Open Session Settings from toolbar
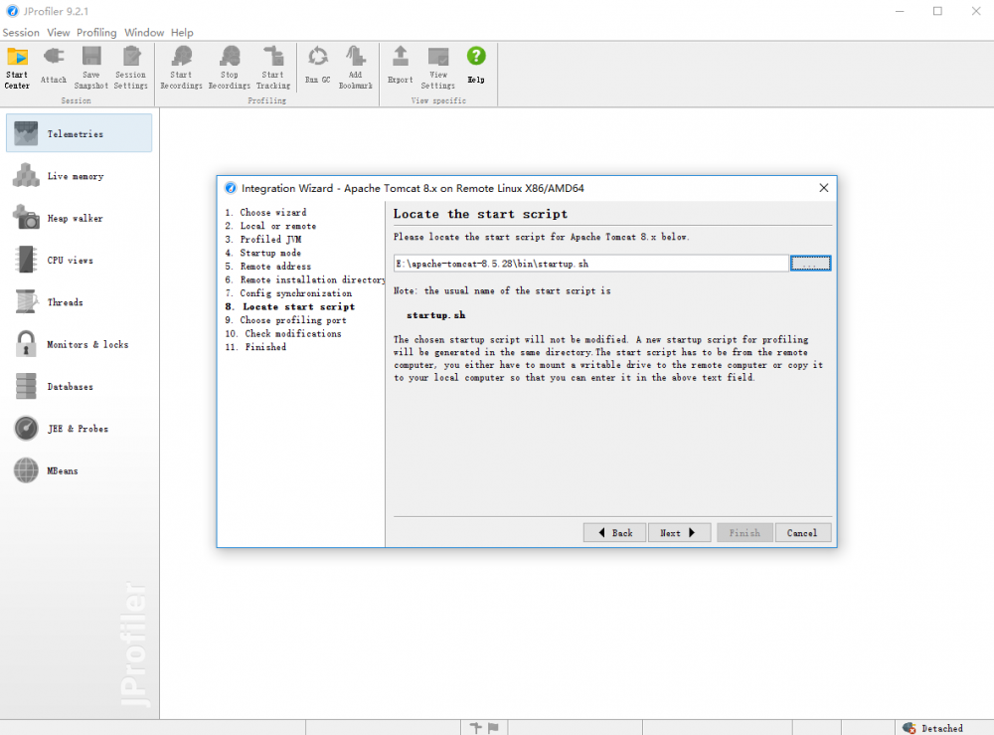 130,68
